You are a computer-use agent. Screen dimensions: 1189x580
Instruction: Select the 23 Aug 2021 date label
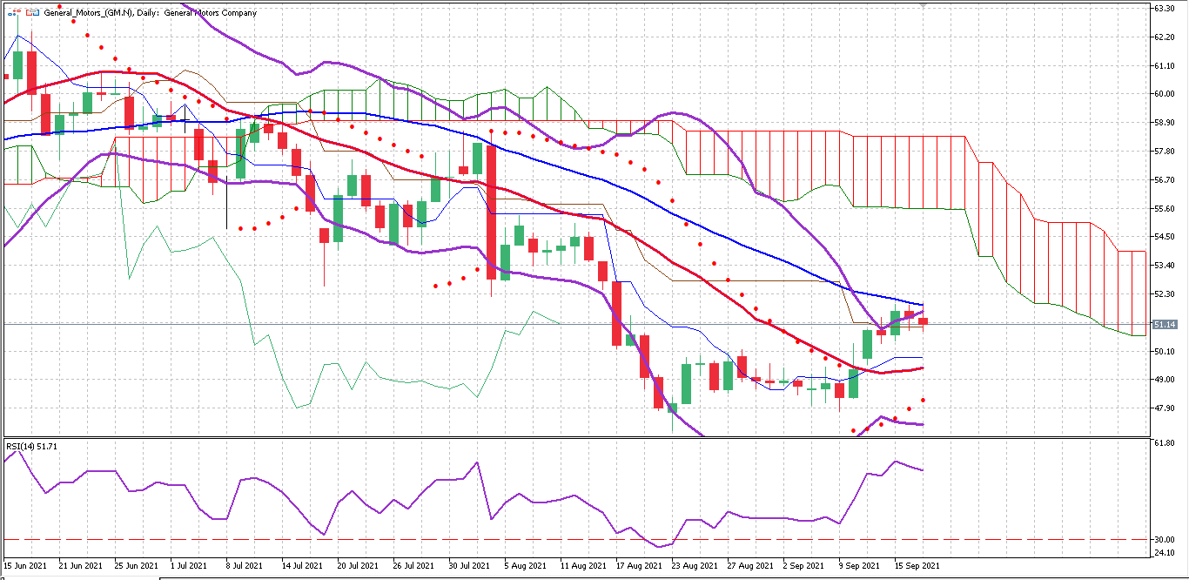(692, 565)
